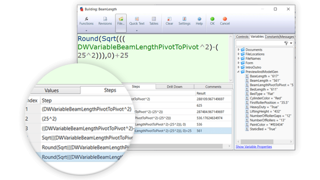Viewport: 320px width, 180px height.
Task: Switch to the Constants tab
Action: (x=272, y=37)
